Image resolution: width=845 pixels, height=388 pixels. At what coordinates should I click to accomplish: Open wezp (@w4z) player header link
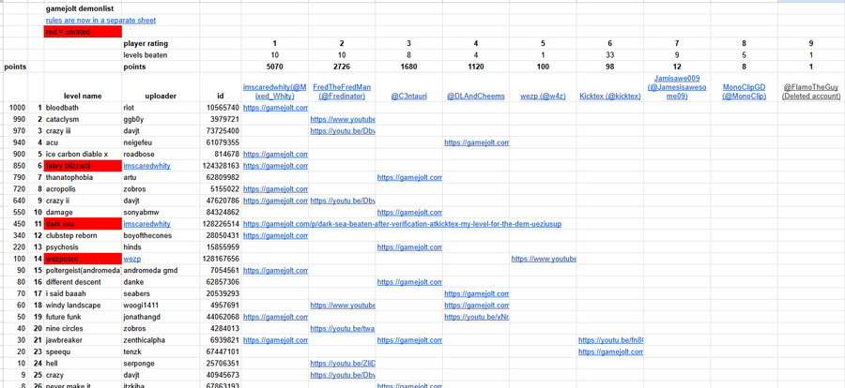pos(543,97)
